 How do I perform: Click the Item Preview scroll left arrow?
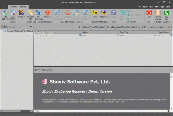pos(35,111)
